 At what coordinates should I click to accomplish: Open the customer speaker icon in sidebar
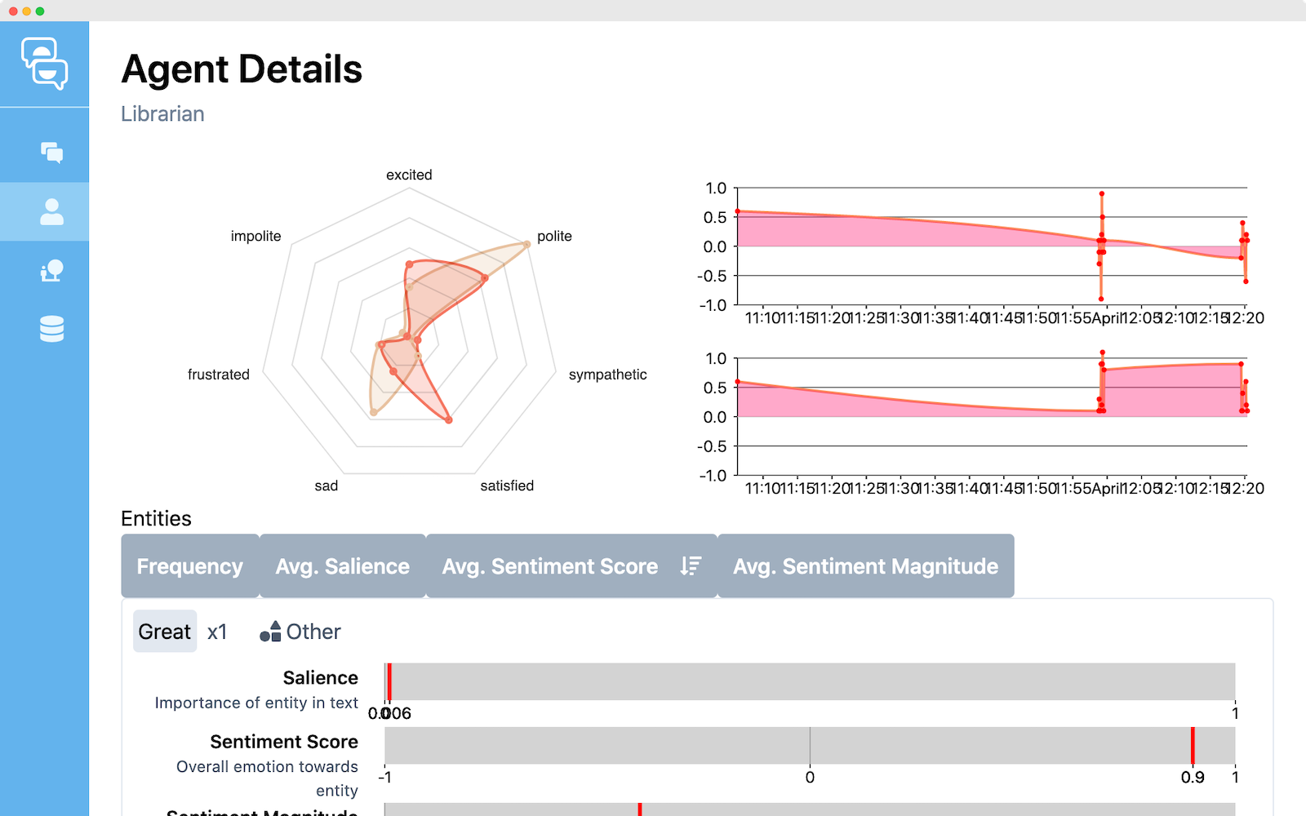[51, 271]
